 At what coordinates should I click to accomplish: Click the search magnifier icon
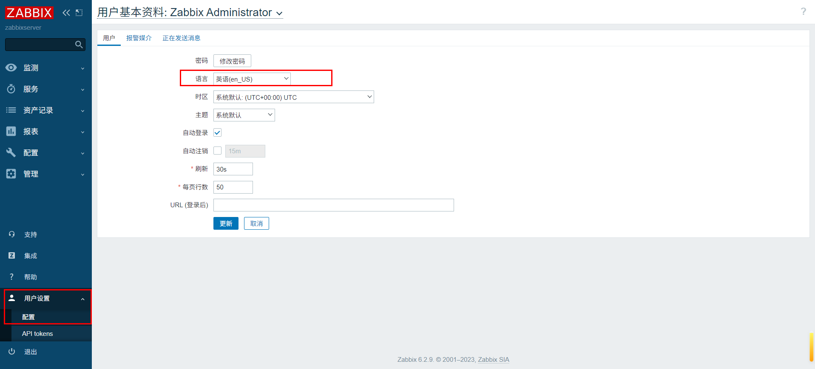pos(79,45)
